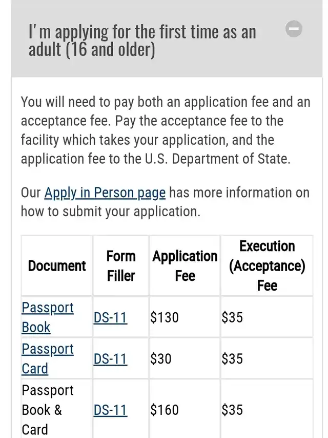Click the Application Fee column header
The height and width of the screenshot is (438, 328).
184,265
